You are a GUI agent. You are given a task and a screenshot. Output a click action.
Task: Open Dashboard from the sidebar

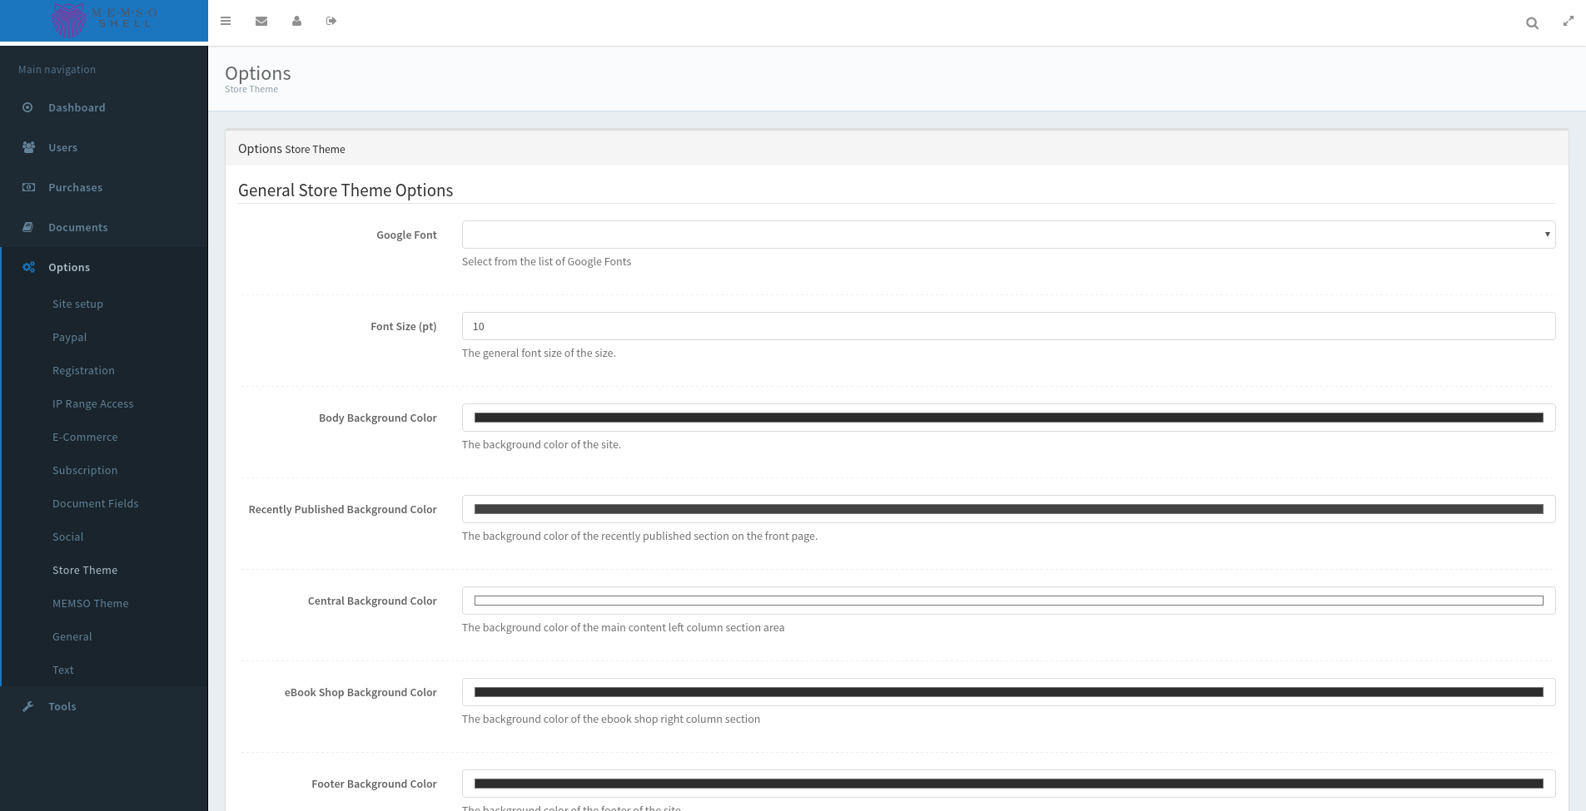pos(77,107)
